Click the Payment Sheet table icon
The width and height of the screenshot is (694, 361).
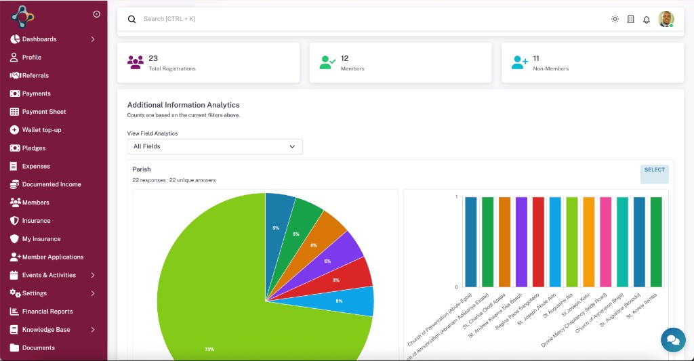tap(15, 112)
